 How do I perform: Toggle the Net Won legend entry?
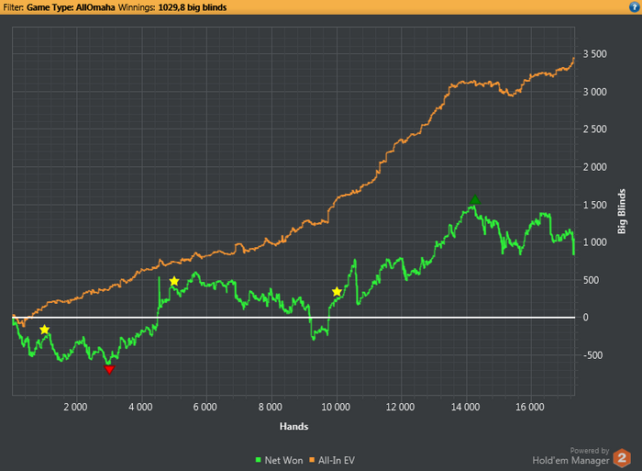[279, 460]
